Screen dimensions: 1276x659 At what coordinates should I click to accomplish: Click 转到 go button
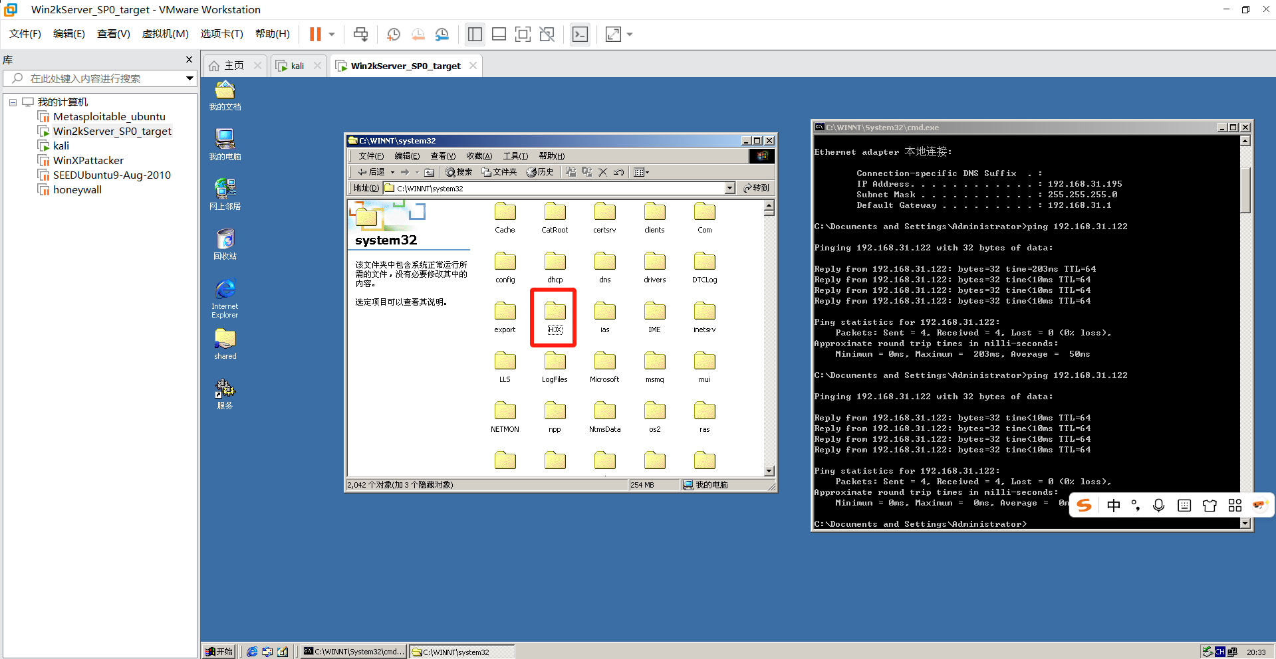click(756, 189)
